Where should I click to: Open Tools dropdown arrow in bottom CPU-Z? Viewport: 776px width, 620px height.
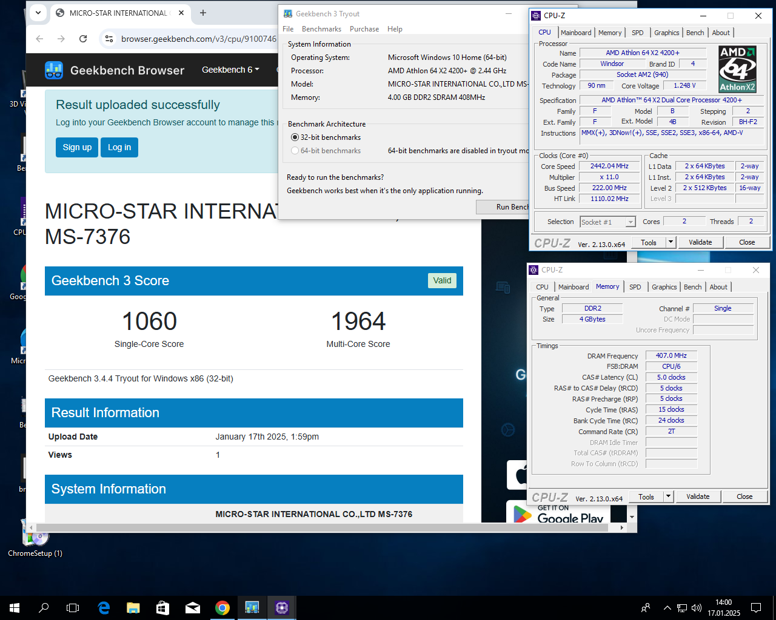pyautogui.click(x=668, y=496)
